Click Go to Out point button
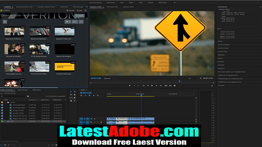The width and height of the screenshot is (262, 147). pyautogui.click(x=160, y=86)
